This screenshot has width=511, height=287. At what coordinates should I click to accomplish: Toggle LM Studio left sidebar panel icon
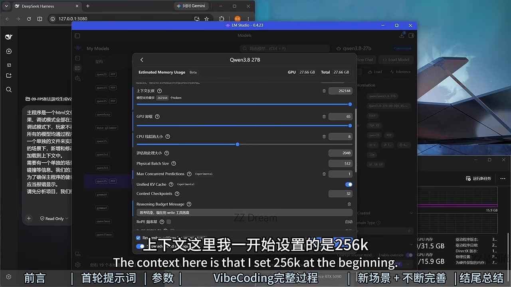click(x=77, y=35)
